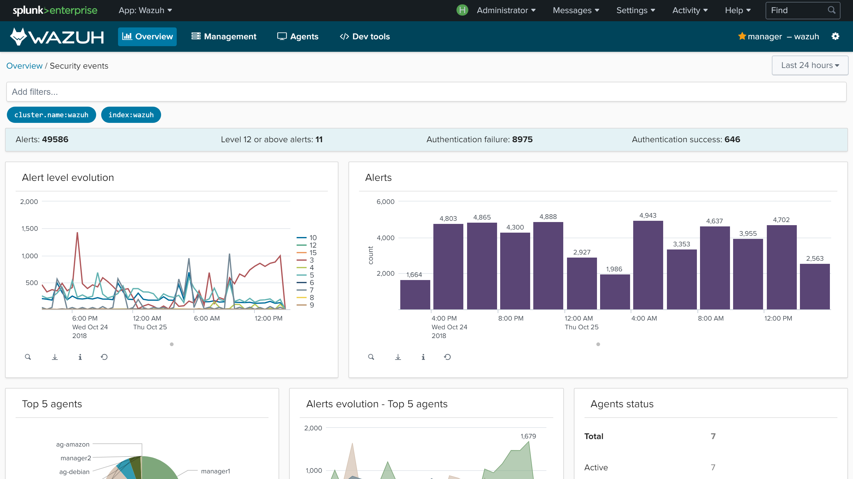Open the Management tab
The height and width of the screenshot is (479, 853).
pos(224,36)
